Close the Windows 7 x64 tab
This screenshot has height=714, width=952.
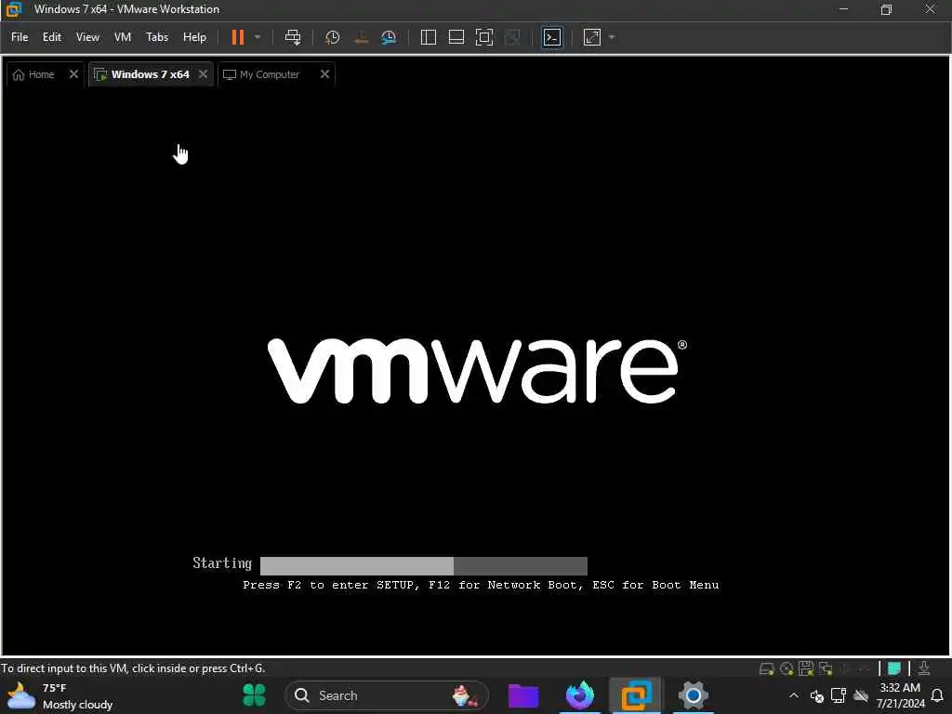tap(203, 74)
